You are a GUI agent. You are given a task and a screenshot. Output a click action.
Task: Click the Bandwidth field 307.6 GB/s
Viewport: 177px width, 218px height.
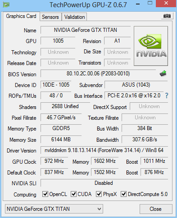click(x=145, y=140)
